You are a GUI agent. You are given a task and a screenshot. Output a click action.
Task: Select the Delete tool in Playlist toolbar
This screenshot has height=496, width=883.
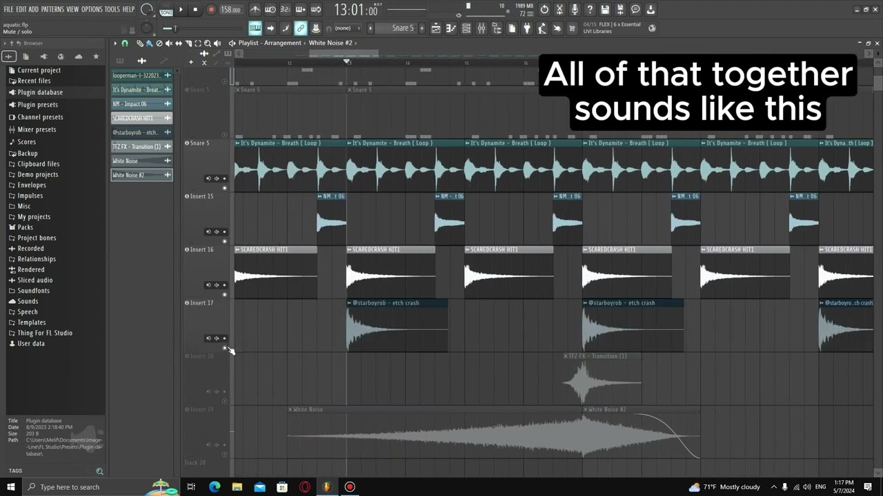pyautogui.click(x=159, y=43)
